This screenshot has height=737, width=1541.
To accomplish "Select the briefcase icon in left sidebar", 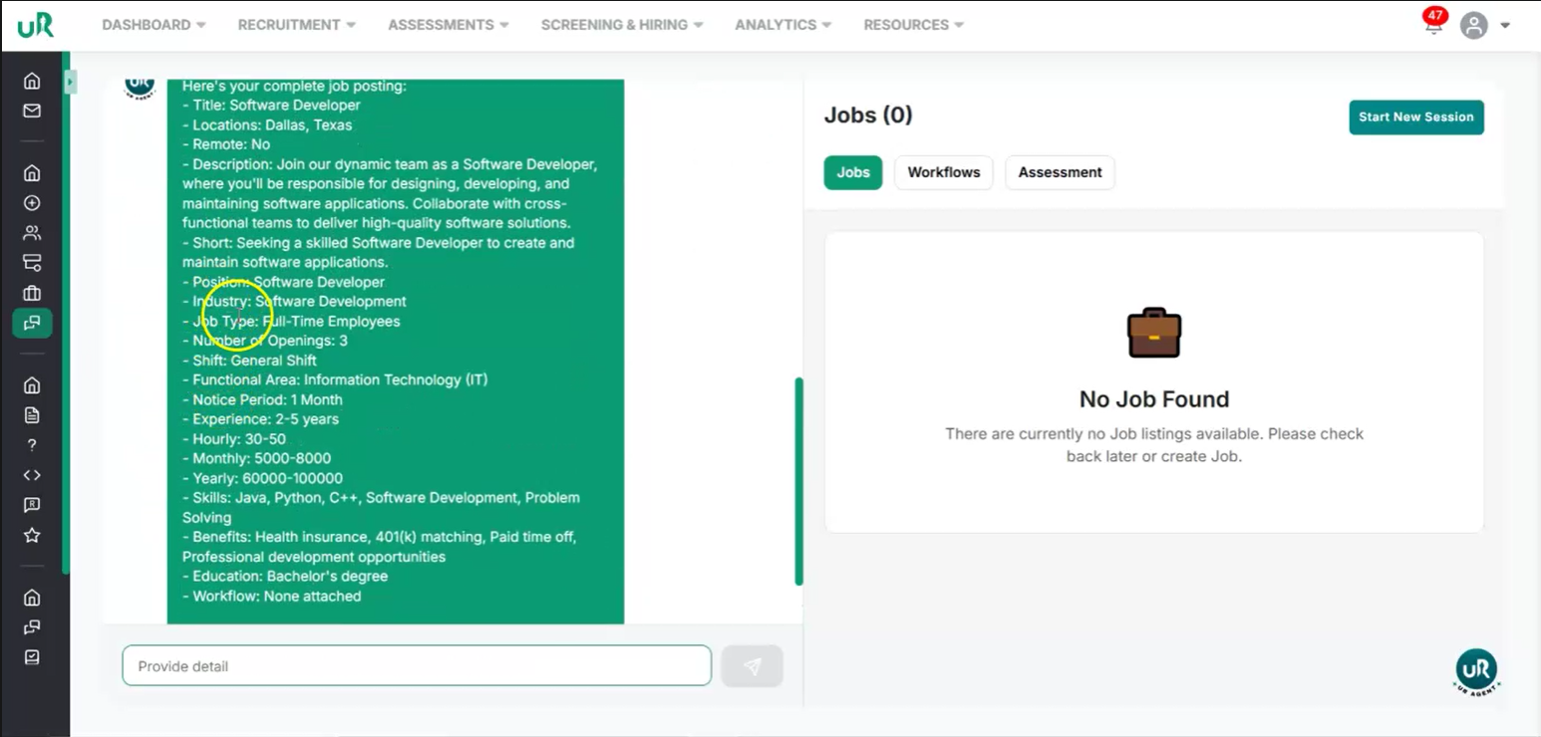I will [x=32, y=293].
